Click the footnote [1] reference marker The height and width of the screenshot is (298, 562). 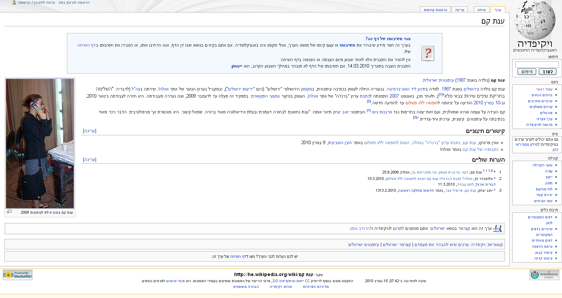click(440, 95)
